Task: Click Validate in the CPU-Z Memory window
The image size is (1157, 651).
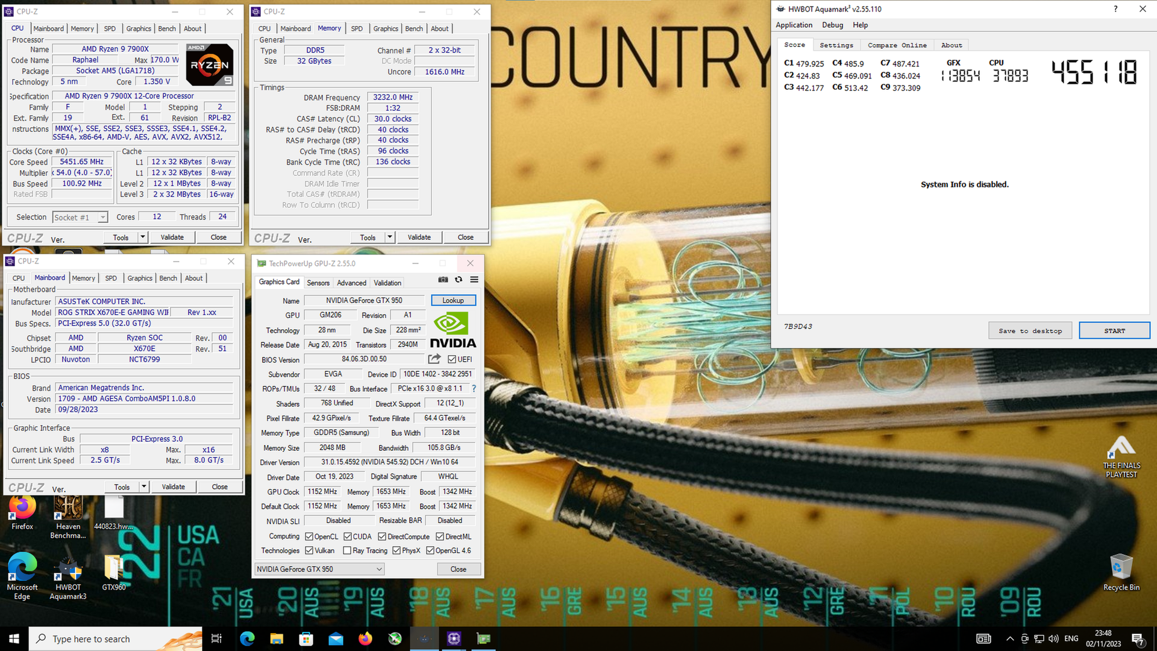Action: coord(419,237)
